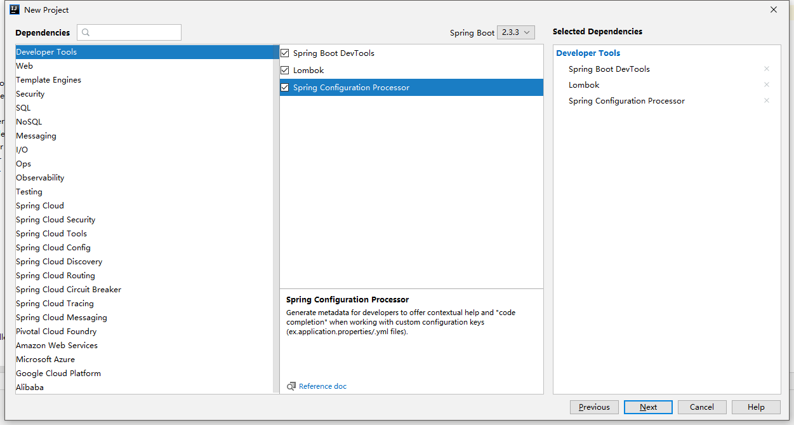
Task: Uncheck the Lombok checkbox
Action: [285, 71]
